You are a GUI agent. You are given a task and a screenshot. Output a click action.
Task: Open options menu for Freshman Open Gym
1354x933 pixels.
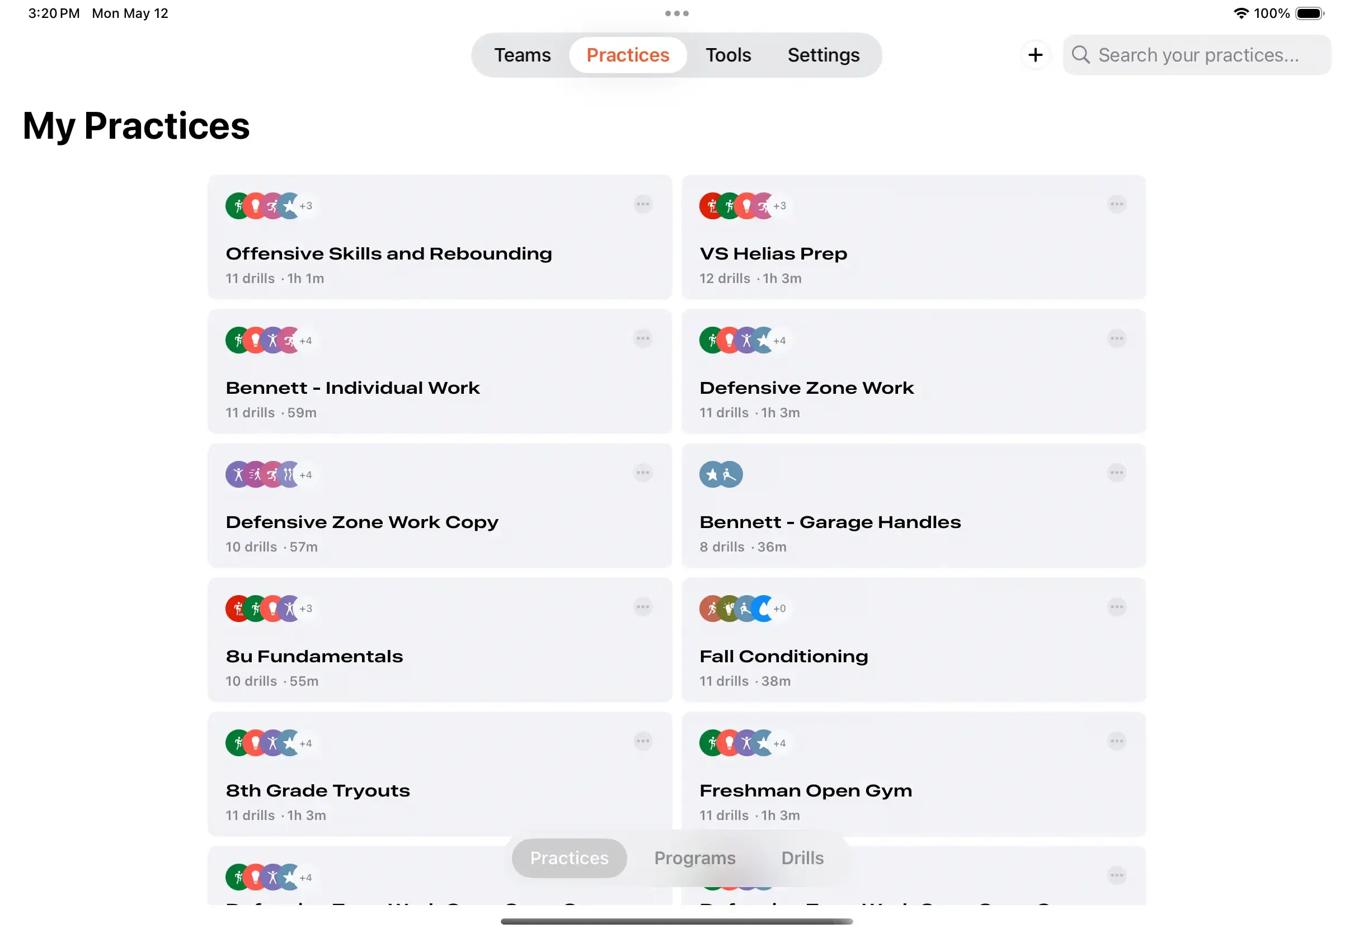[1116, 741]
